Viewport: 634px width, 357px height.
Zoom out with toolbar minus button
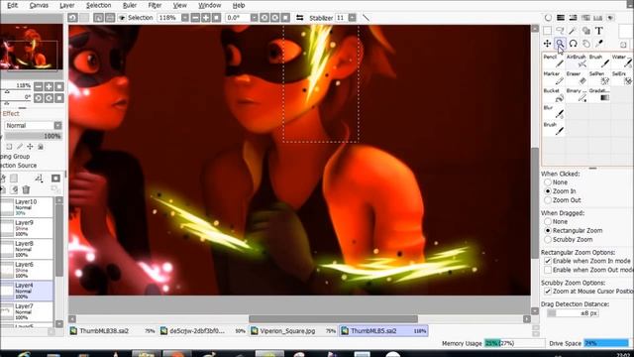tap(195, 18)
